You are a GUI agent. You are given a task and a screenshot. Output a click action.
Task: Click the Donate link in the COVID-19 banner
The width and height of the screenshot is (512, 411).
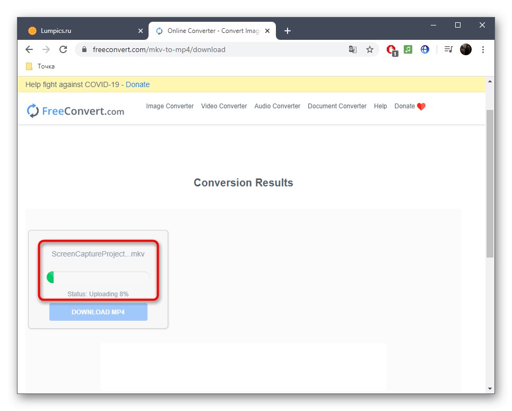pyautogui.click(x=137, y=84)
